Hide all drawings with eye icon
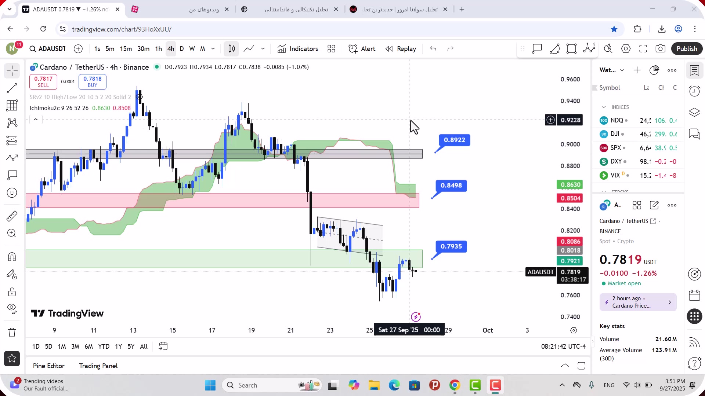Screen dimensions: 705x396 pos(12,309)
